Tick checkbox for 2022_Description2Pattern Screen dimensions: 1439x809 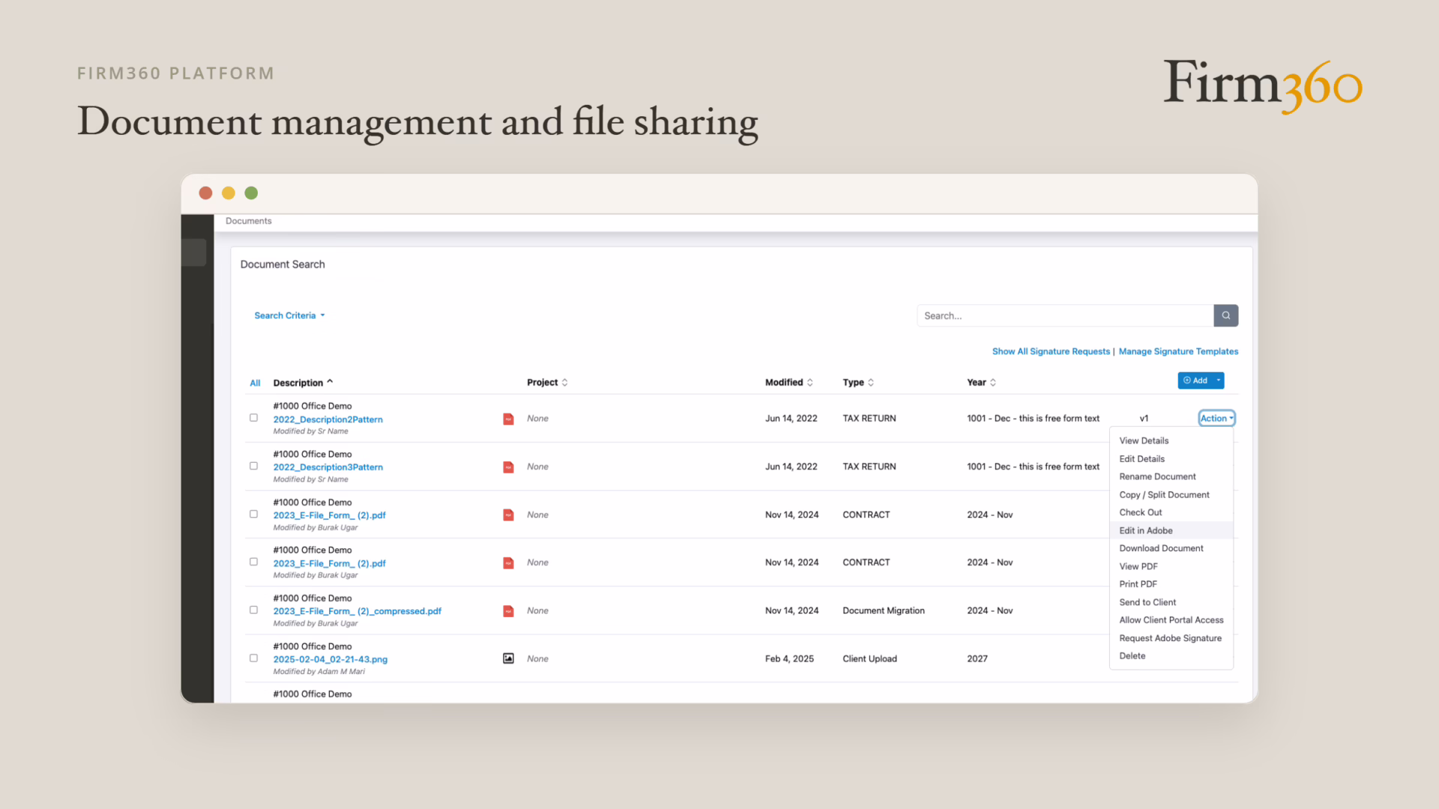click(253, 418)
